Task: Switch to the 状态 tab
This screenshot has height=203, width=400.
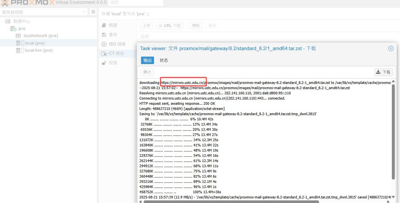Action: (164, 61)
